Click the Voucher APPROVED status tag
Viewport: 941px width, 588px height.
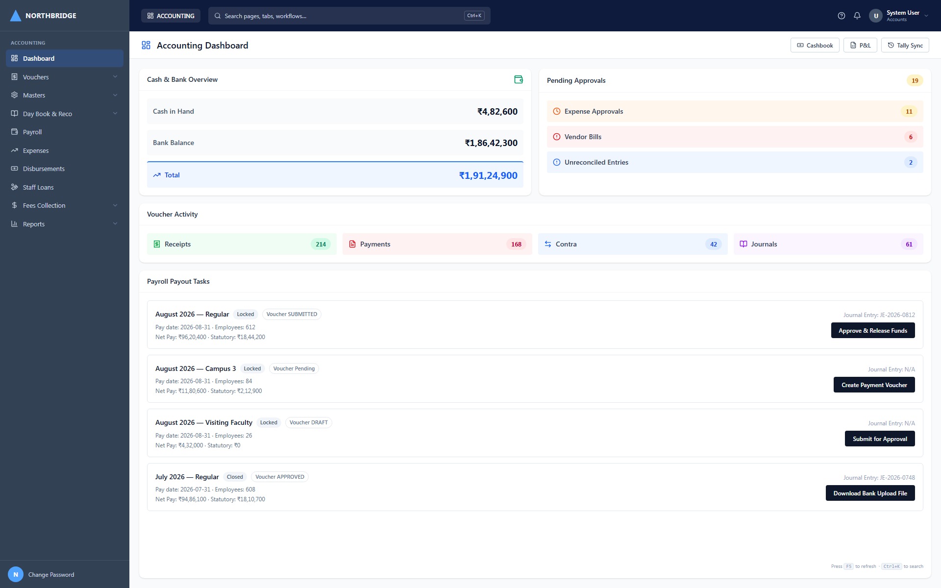[x=280, y=477]
